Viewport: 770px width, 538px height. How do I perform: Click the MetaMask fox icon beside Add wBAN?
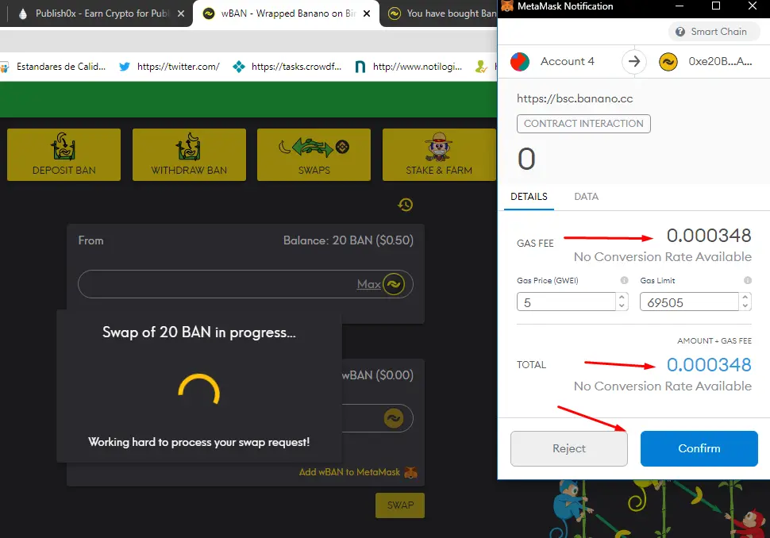[410, 473]
